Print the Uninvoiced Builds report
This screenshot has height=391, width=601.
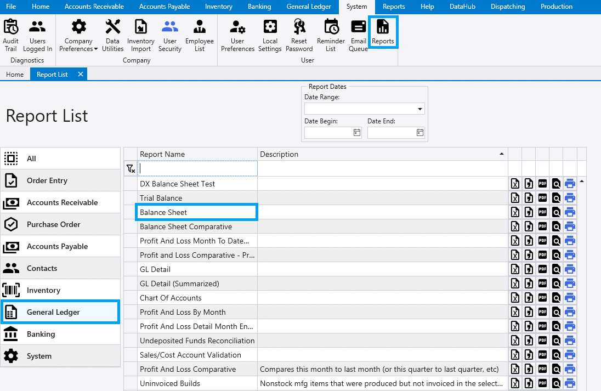570,383
